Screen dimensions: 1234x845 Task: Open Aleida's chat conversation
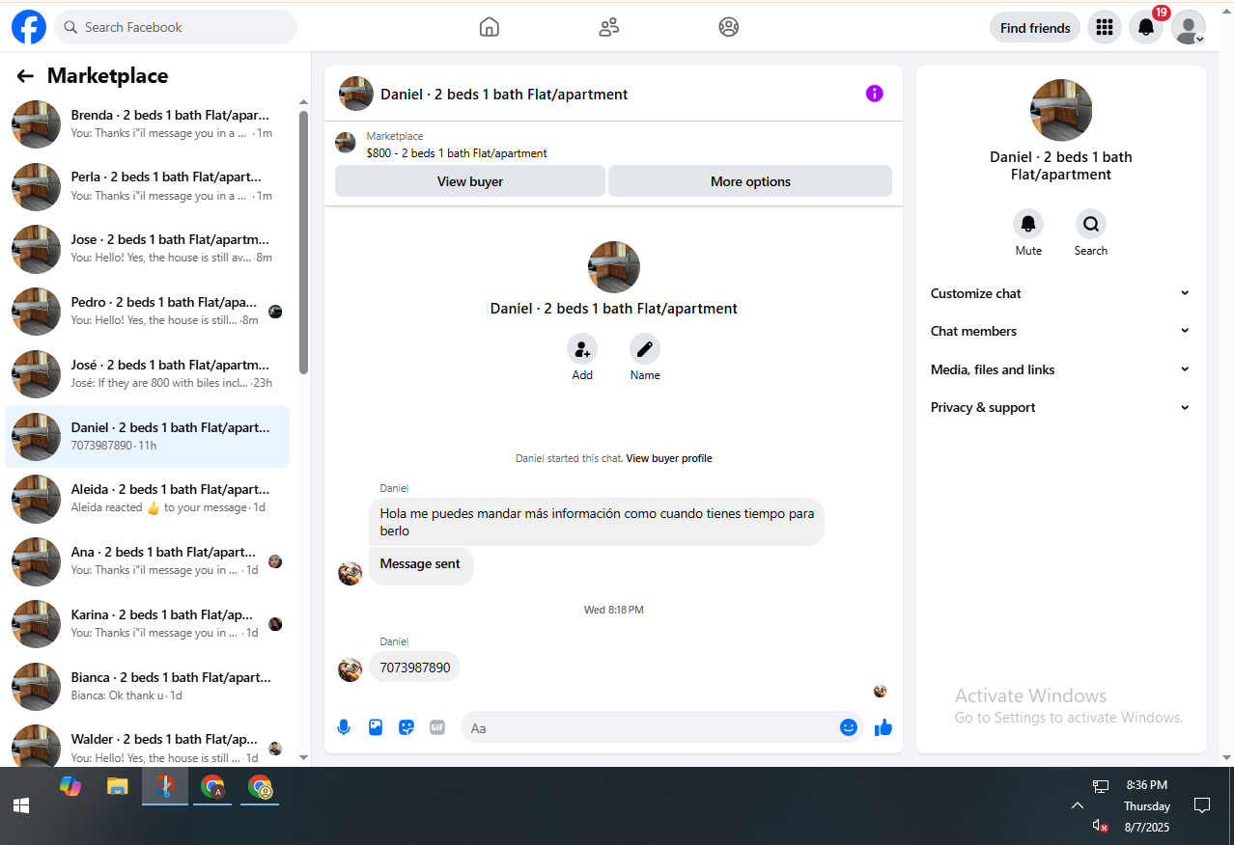148,499
